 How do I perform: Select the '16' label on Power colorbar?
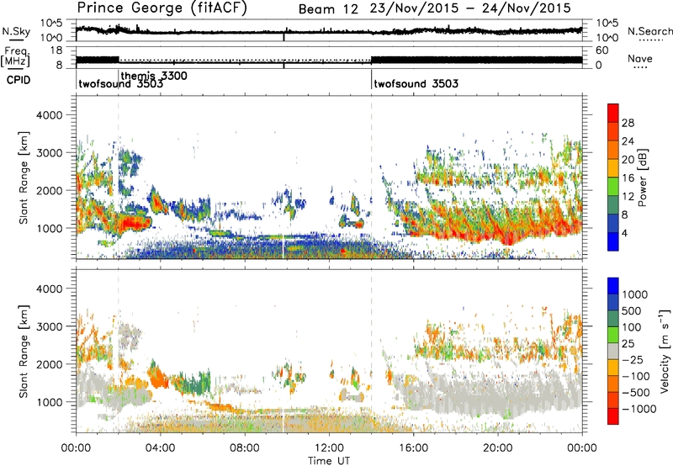[628, 178]
